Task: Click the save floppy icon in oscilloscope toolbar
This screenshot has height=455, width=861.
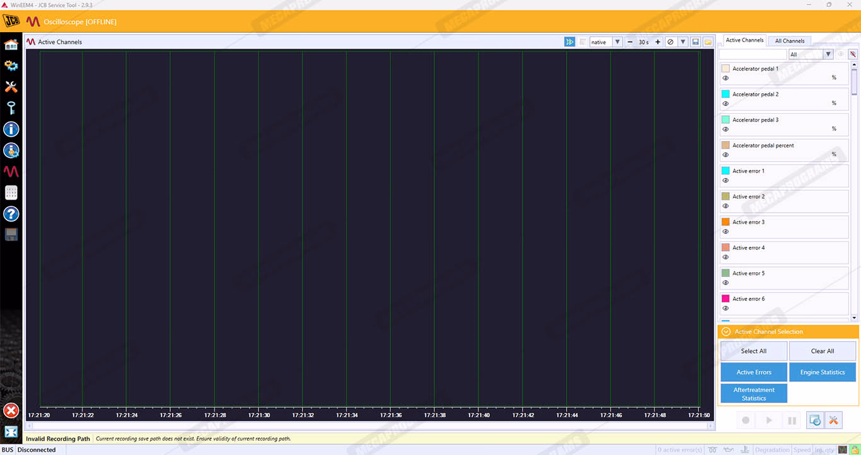Action: pyautogui.click(x=695, y=42)
